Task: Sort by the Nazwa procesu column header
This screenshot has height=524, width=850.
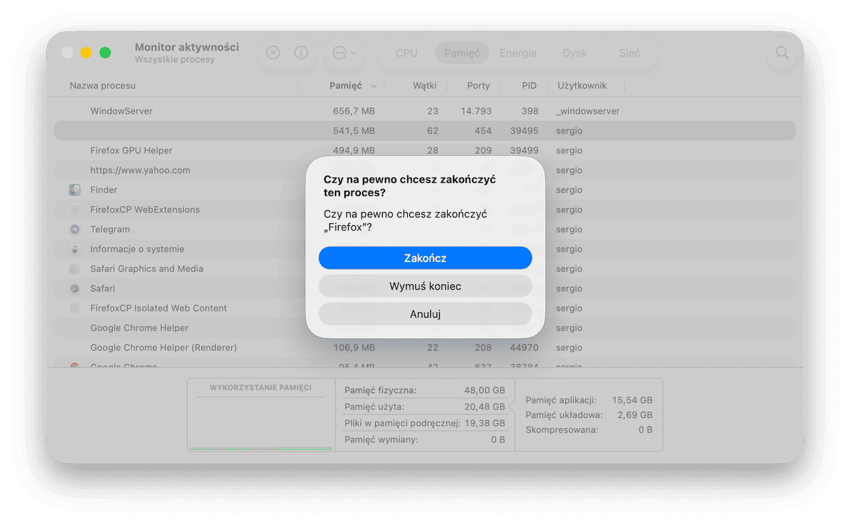Action: point(103,86)
